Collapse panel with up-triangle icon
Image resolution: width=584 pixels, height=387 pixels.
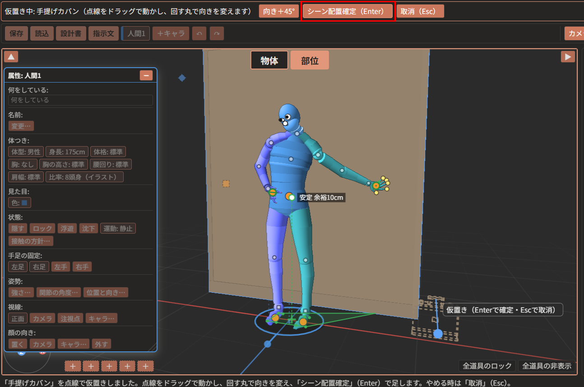11,56
